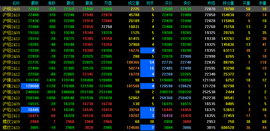270x131 pixels.
Task: Click high price 22345 of 沪锌2412
Action: click(x=88, y=74)
